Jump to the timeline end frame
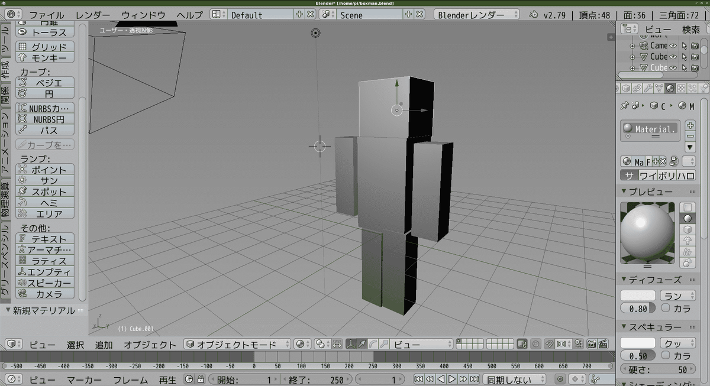Image resolution: width=710 pixels, height=386 pixels. [475, 379]
